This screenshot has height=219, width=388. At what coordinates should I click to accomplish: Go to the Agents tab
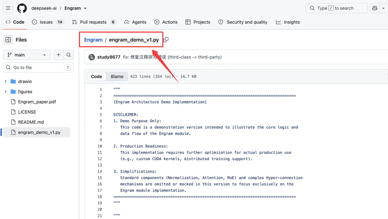pyautogui.click(x=135, y=22)
